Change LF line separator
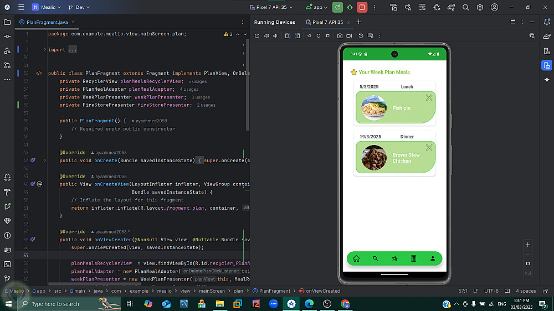 click(475, 291)
